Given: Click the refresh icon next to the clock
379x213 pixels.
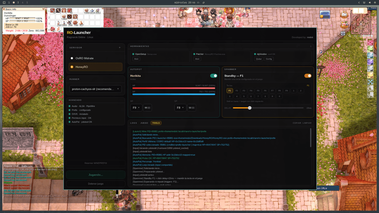Looking at the screenshot, I should 204,3.
